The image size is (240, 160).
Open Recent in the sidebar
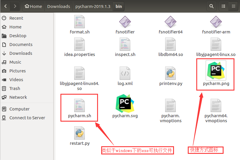point(27,18)
